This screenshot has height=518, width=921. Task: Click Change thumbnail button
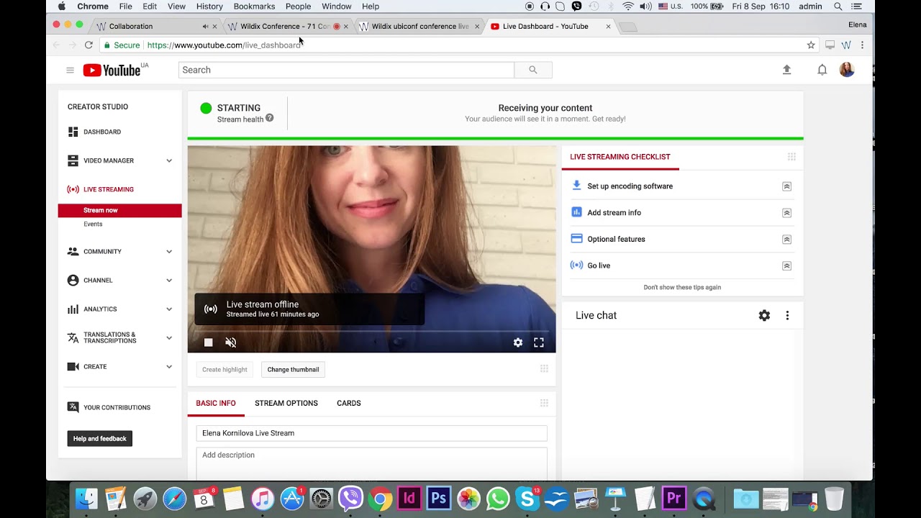pyautogui.click(x=293, y=369)
